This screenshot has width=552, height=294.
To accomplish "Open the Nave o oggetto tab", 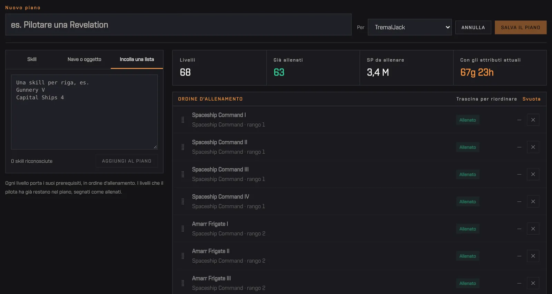I will pos(85,59).
